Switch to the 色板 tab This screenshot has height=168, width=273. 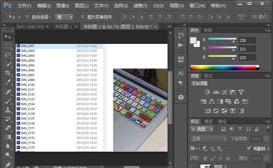click(x=208, y=30)
